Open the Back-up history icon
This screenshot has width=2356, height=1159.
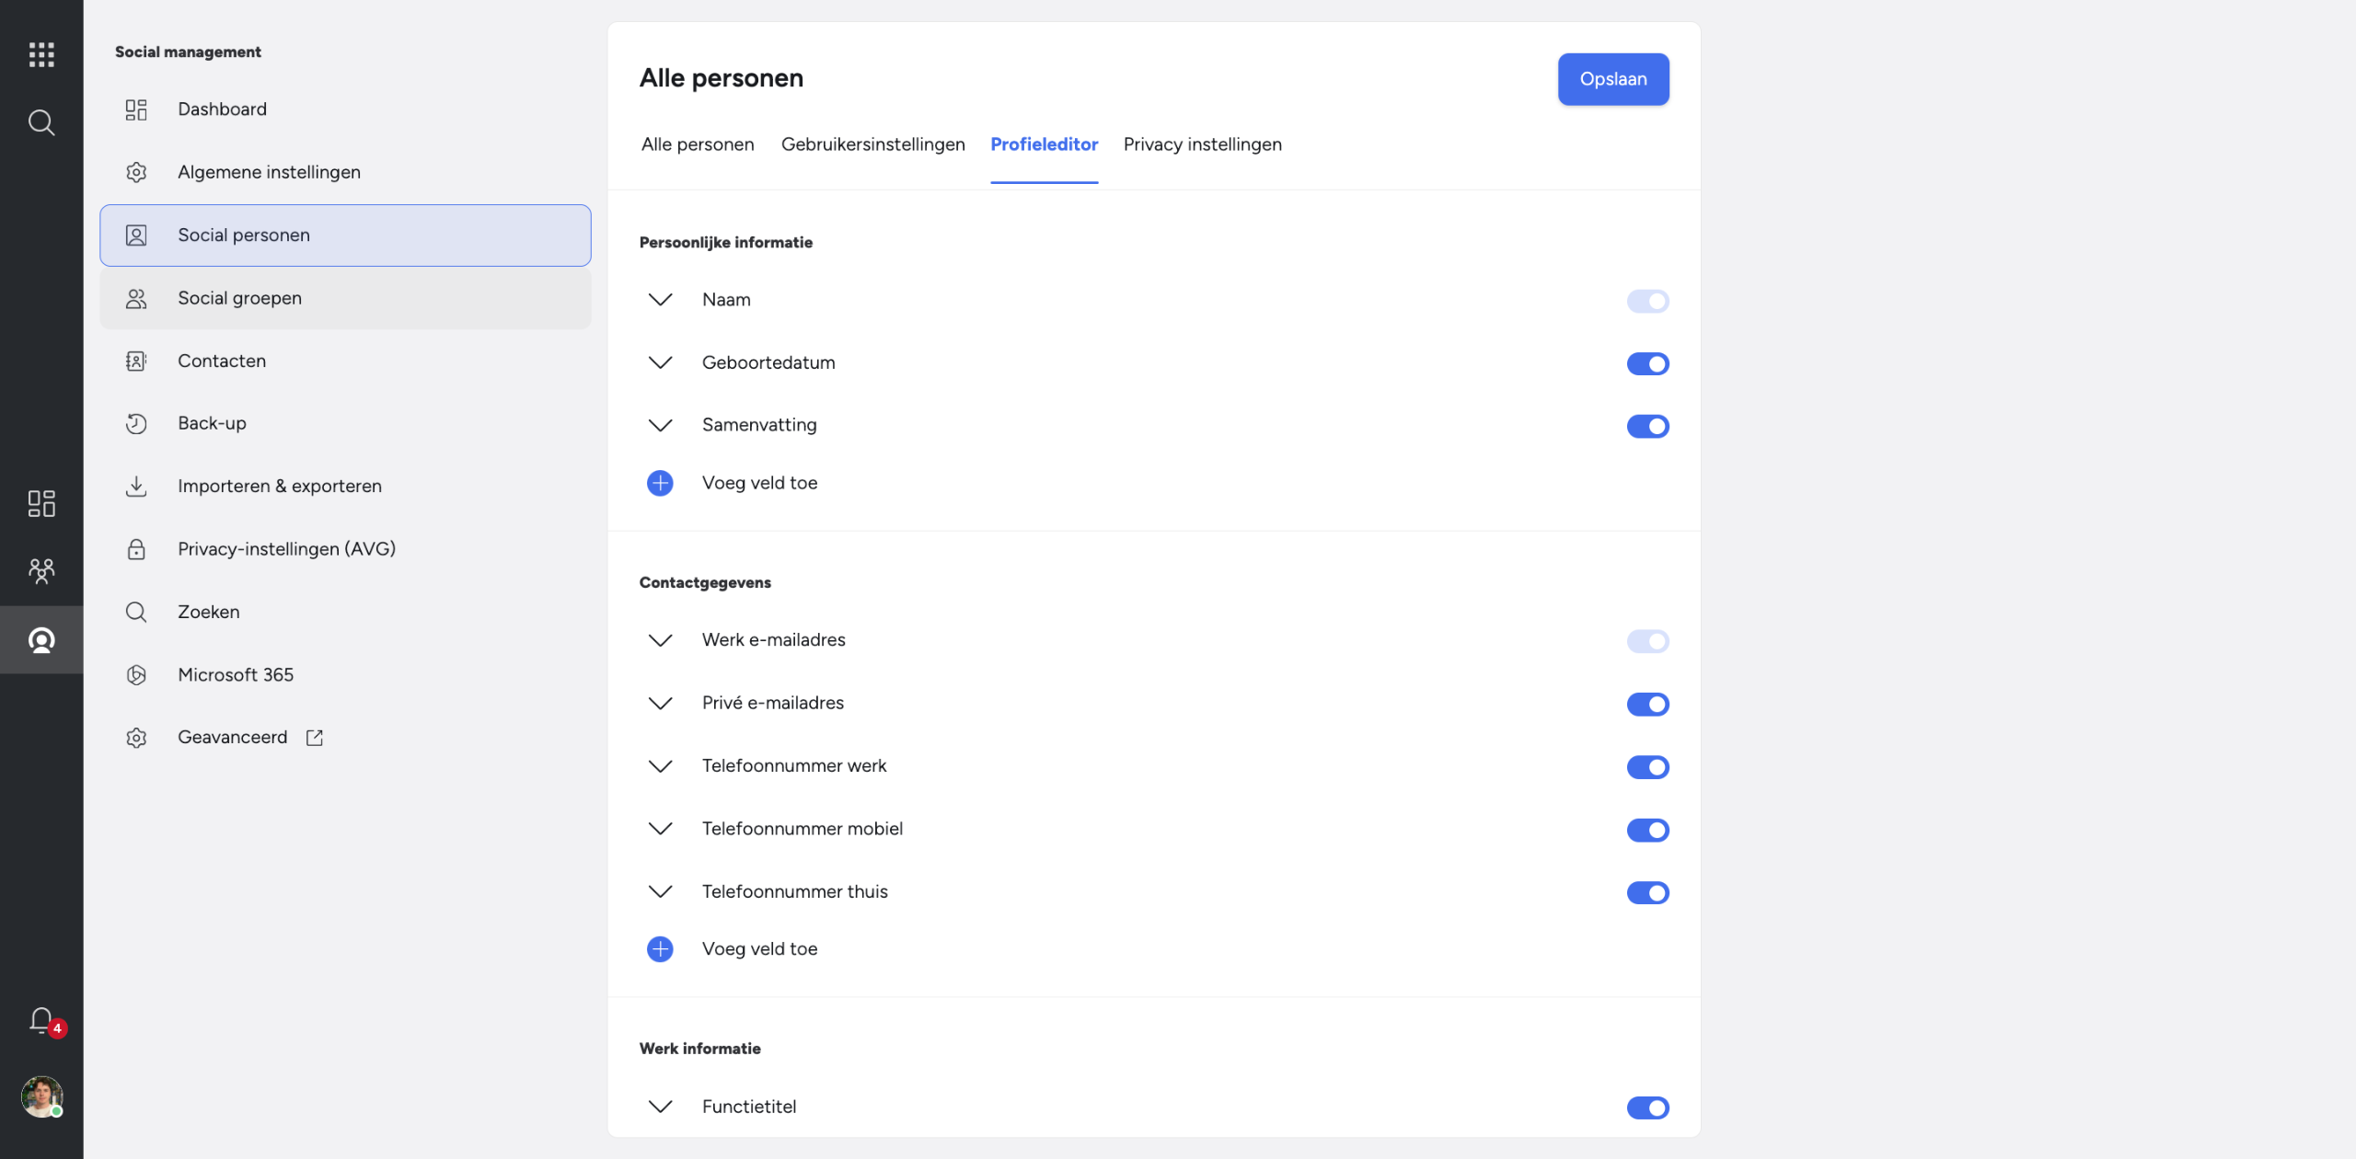pyautogui.click(x=136, y=423)
